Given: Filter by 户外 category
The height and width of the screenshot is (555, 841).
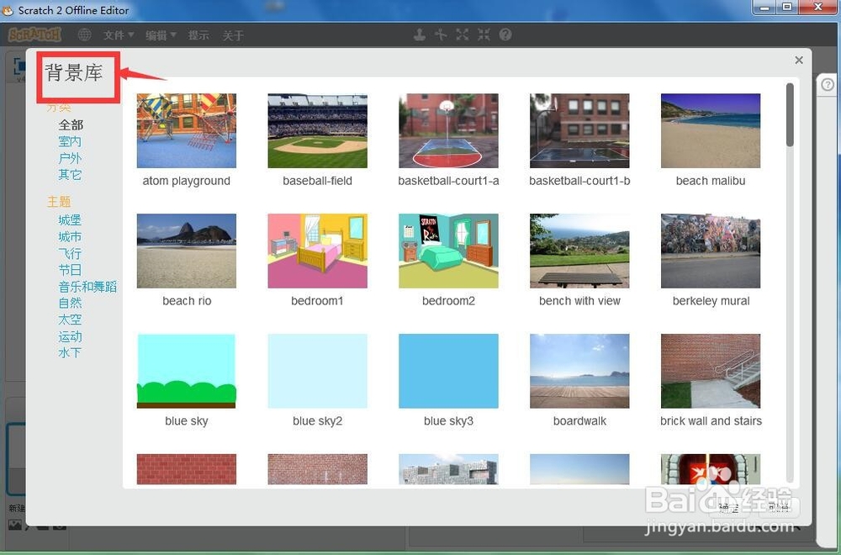Looking at the screenshot, I should pyautogui.click(x=71, y=158).
